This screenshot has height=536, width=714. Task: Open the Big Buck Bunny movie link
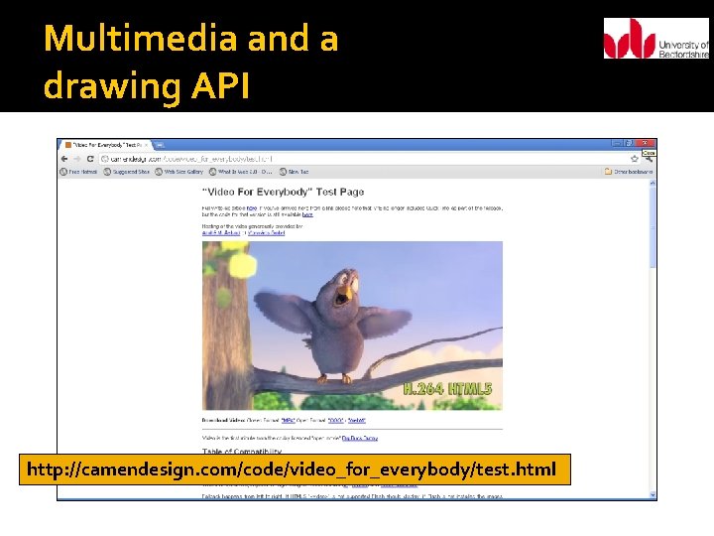click(360, 438)
